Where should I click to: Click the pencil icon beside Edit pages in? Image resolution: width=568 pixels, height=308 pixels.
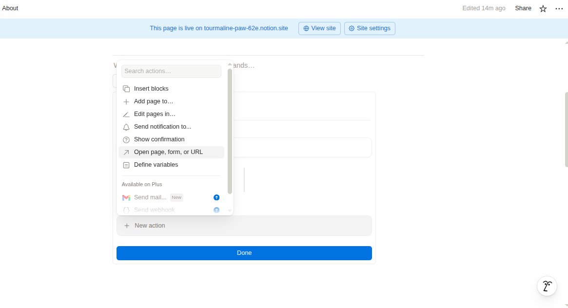tap(126, 114)
